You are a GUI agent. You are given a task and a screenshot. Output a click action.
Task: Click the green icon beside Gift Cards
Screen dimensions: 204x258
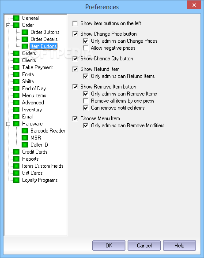pos(16,173)
